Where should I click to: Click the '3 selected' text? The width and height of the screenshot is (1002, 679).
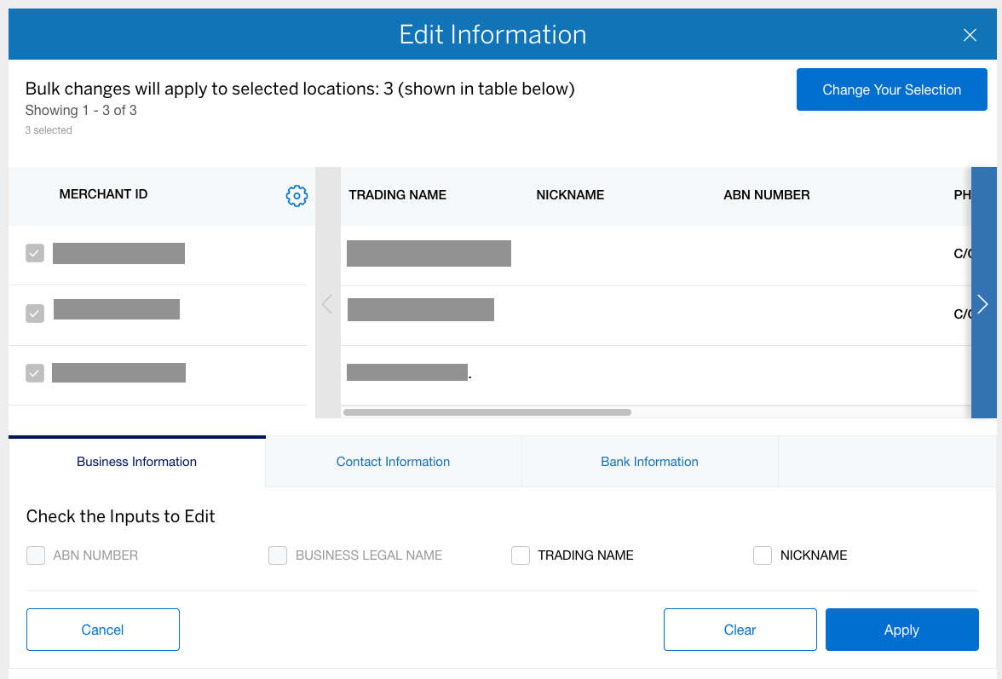click(49, 130)
